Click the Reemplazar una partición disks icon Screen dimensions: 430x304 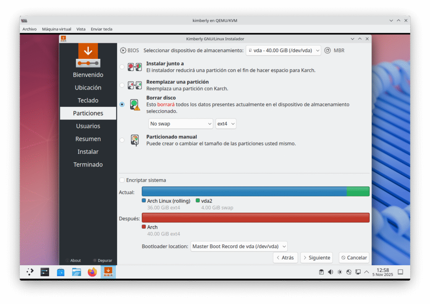tap(134, 85)
